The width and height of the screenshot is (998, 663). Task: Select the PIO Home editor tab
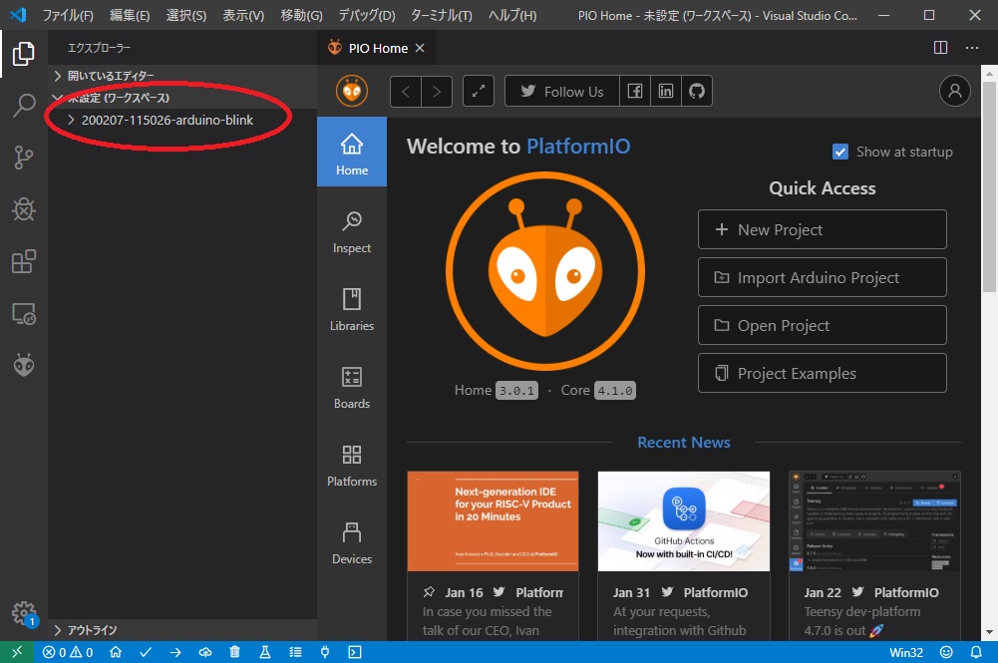[x=376, y=48]
